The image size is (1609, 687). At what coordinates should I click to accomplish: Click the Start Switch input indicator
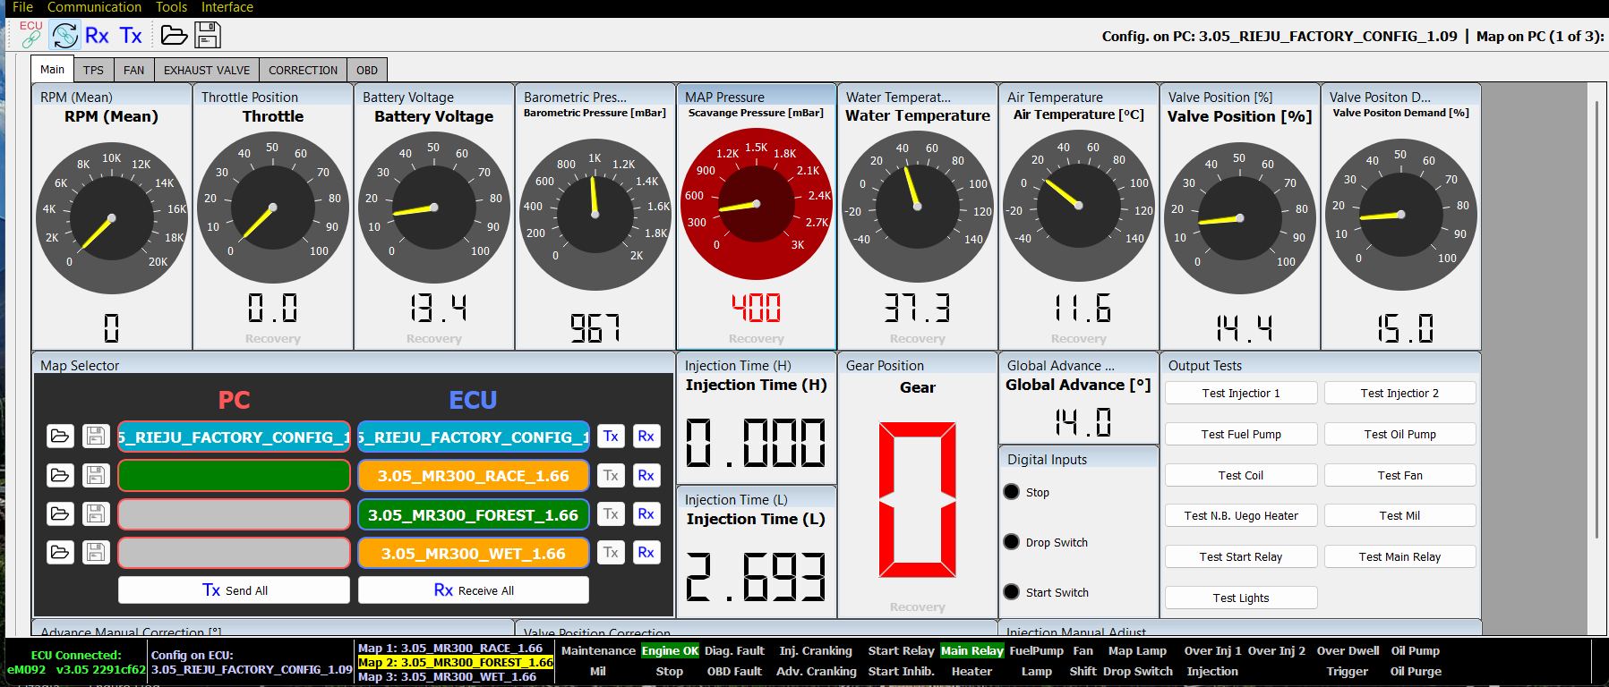click(1012, 592)
